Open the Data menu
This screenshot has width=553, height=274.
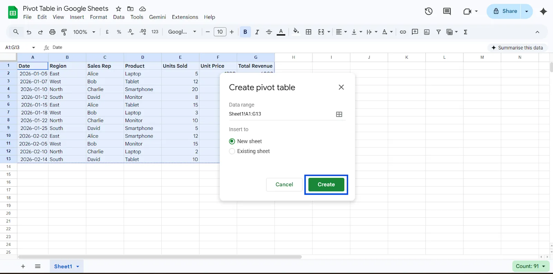[x=119, y=17]
